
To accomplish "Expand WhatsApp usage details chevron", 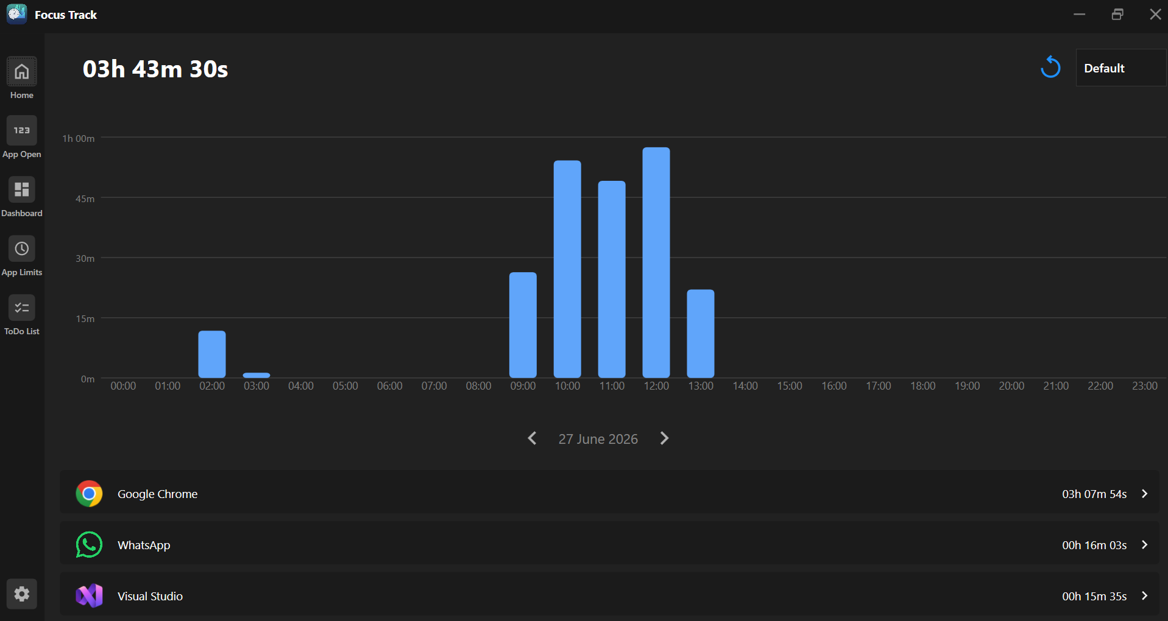I will 1144,545.
